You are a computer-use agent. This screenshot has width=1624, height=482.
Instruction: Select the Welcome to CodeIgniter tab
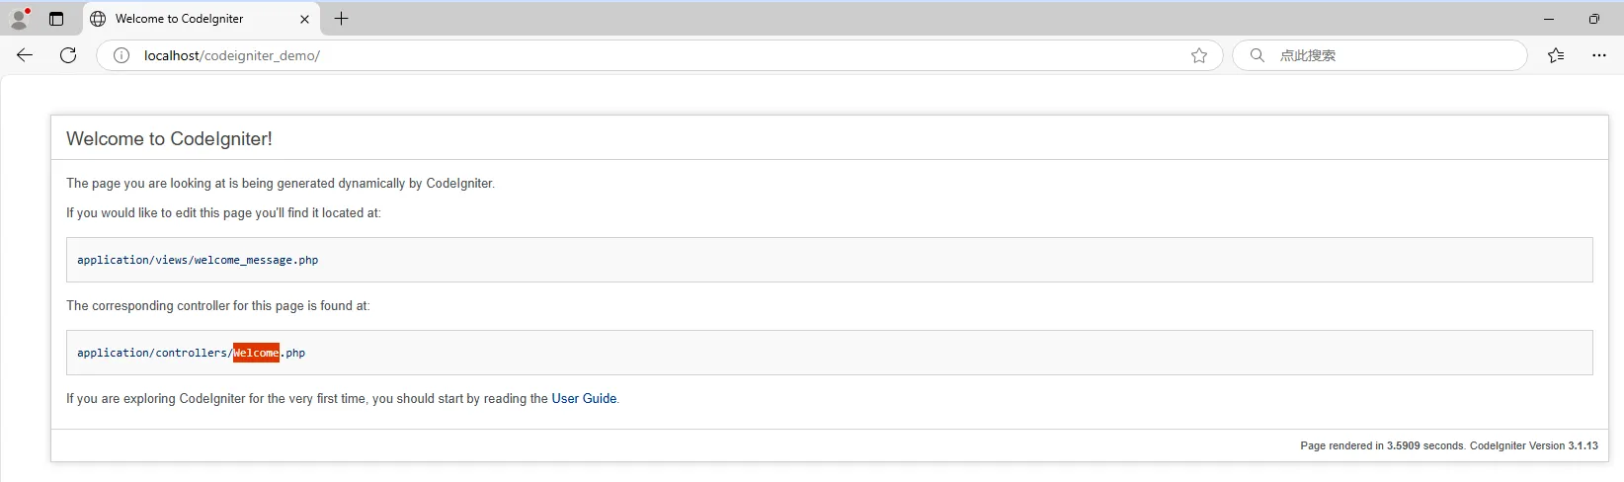tap(188, 19)
